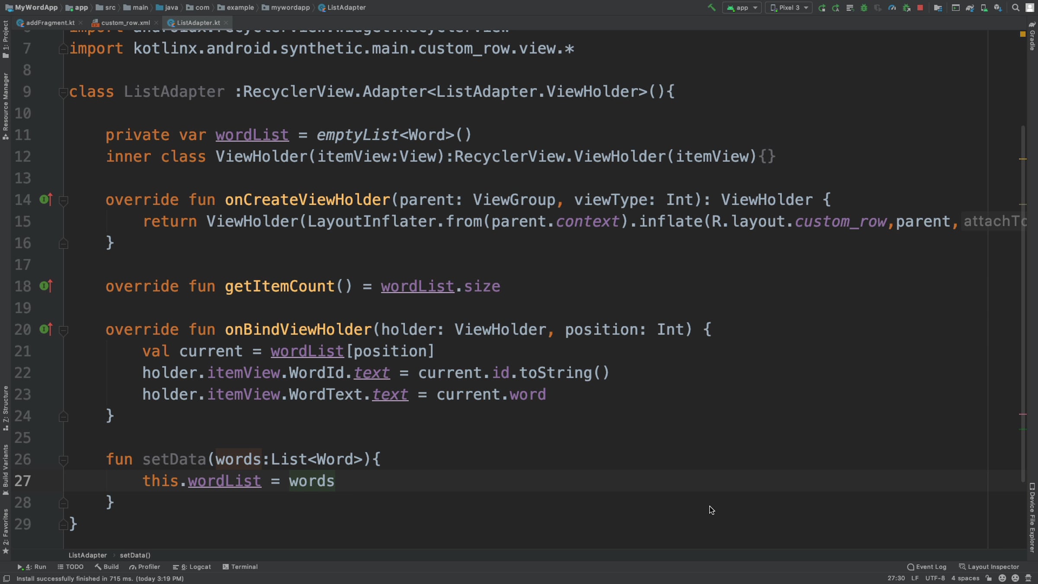
Task: Click the Search Everywhere magnifier icon
Action: [1016, 7]
